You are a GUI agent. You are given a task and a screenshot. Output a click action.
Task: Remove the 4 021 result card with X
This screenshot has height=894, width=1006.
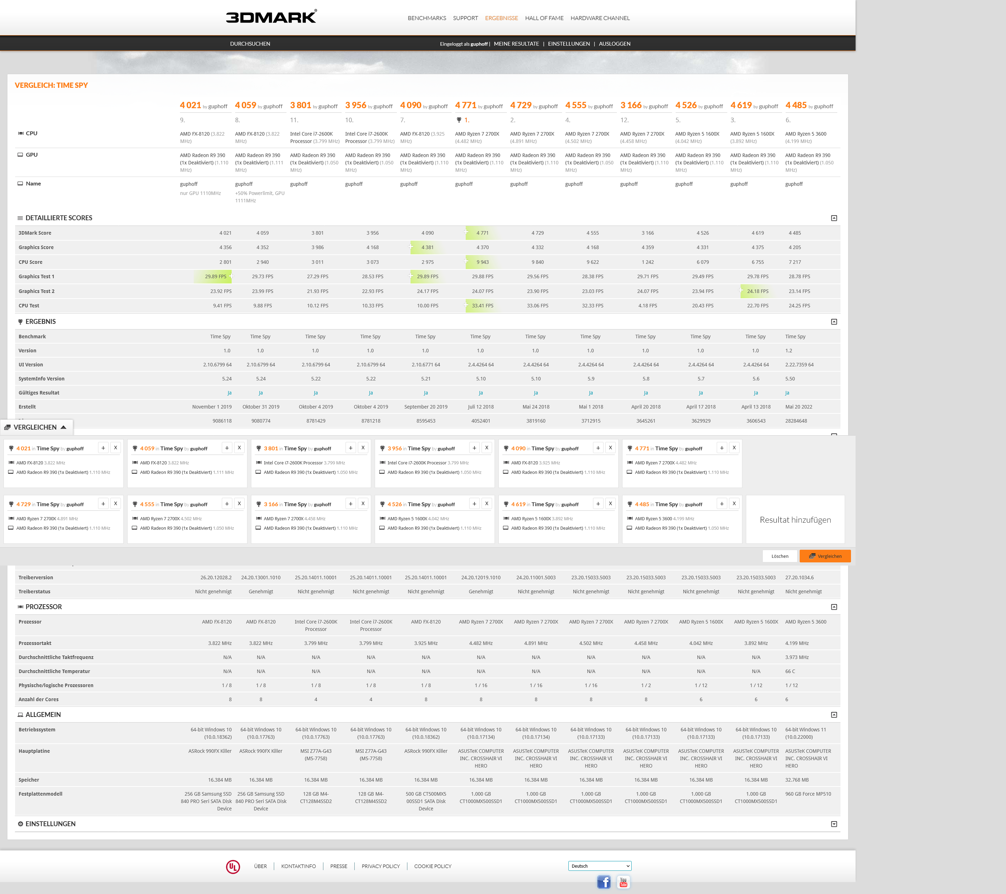tap(116, 448)
